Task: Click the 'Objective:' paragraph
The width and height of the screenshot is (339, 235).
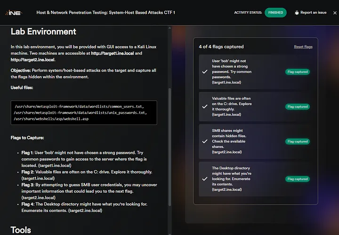Action: [83, 74]
